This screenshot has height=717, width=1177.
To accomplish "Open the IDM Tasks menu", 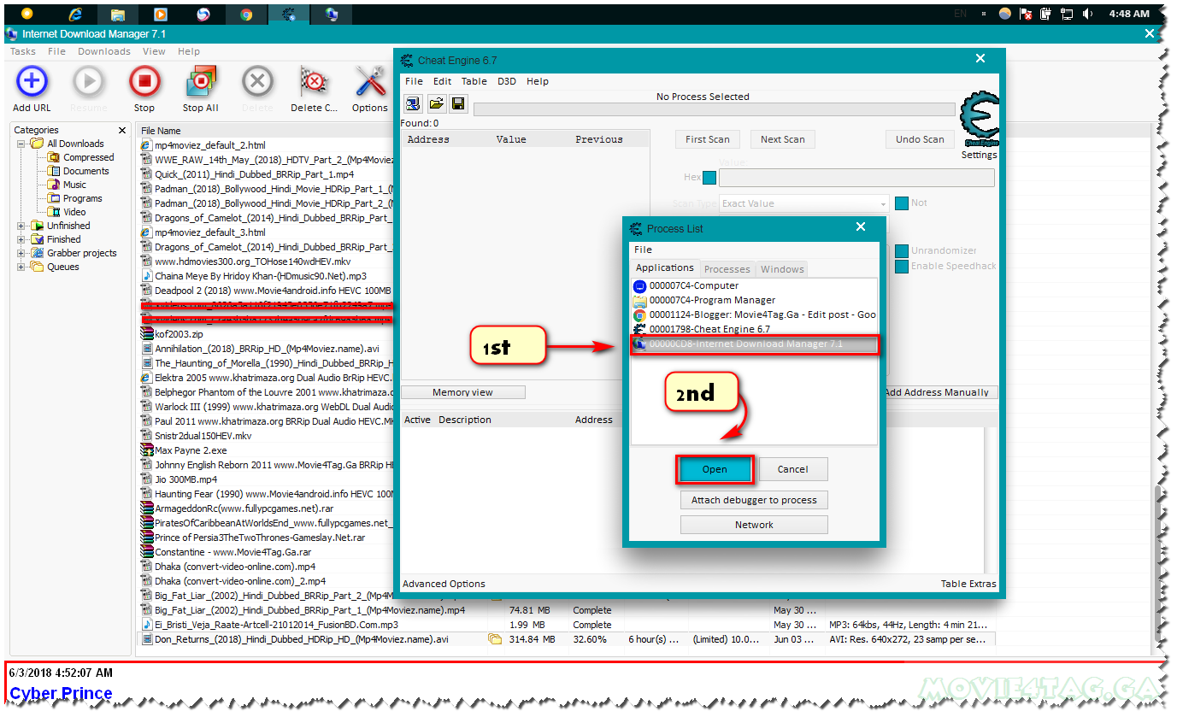I will click(23, 51).
